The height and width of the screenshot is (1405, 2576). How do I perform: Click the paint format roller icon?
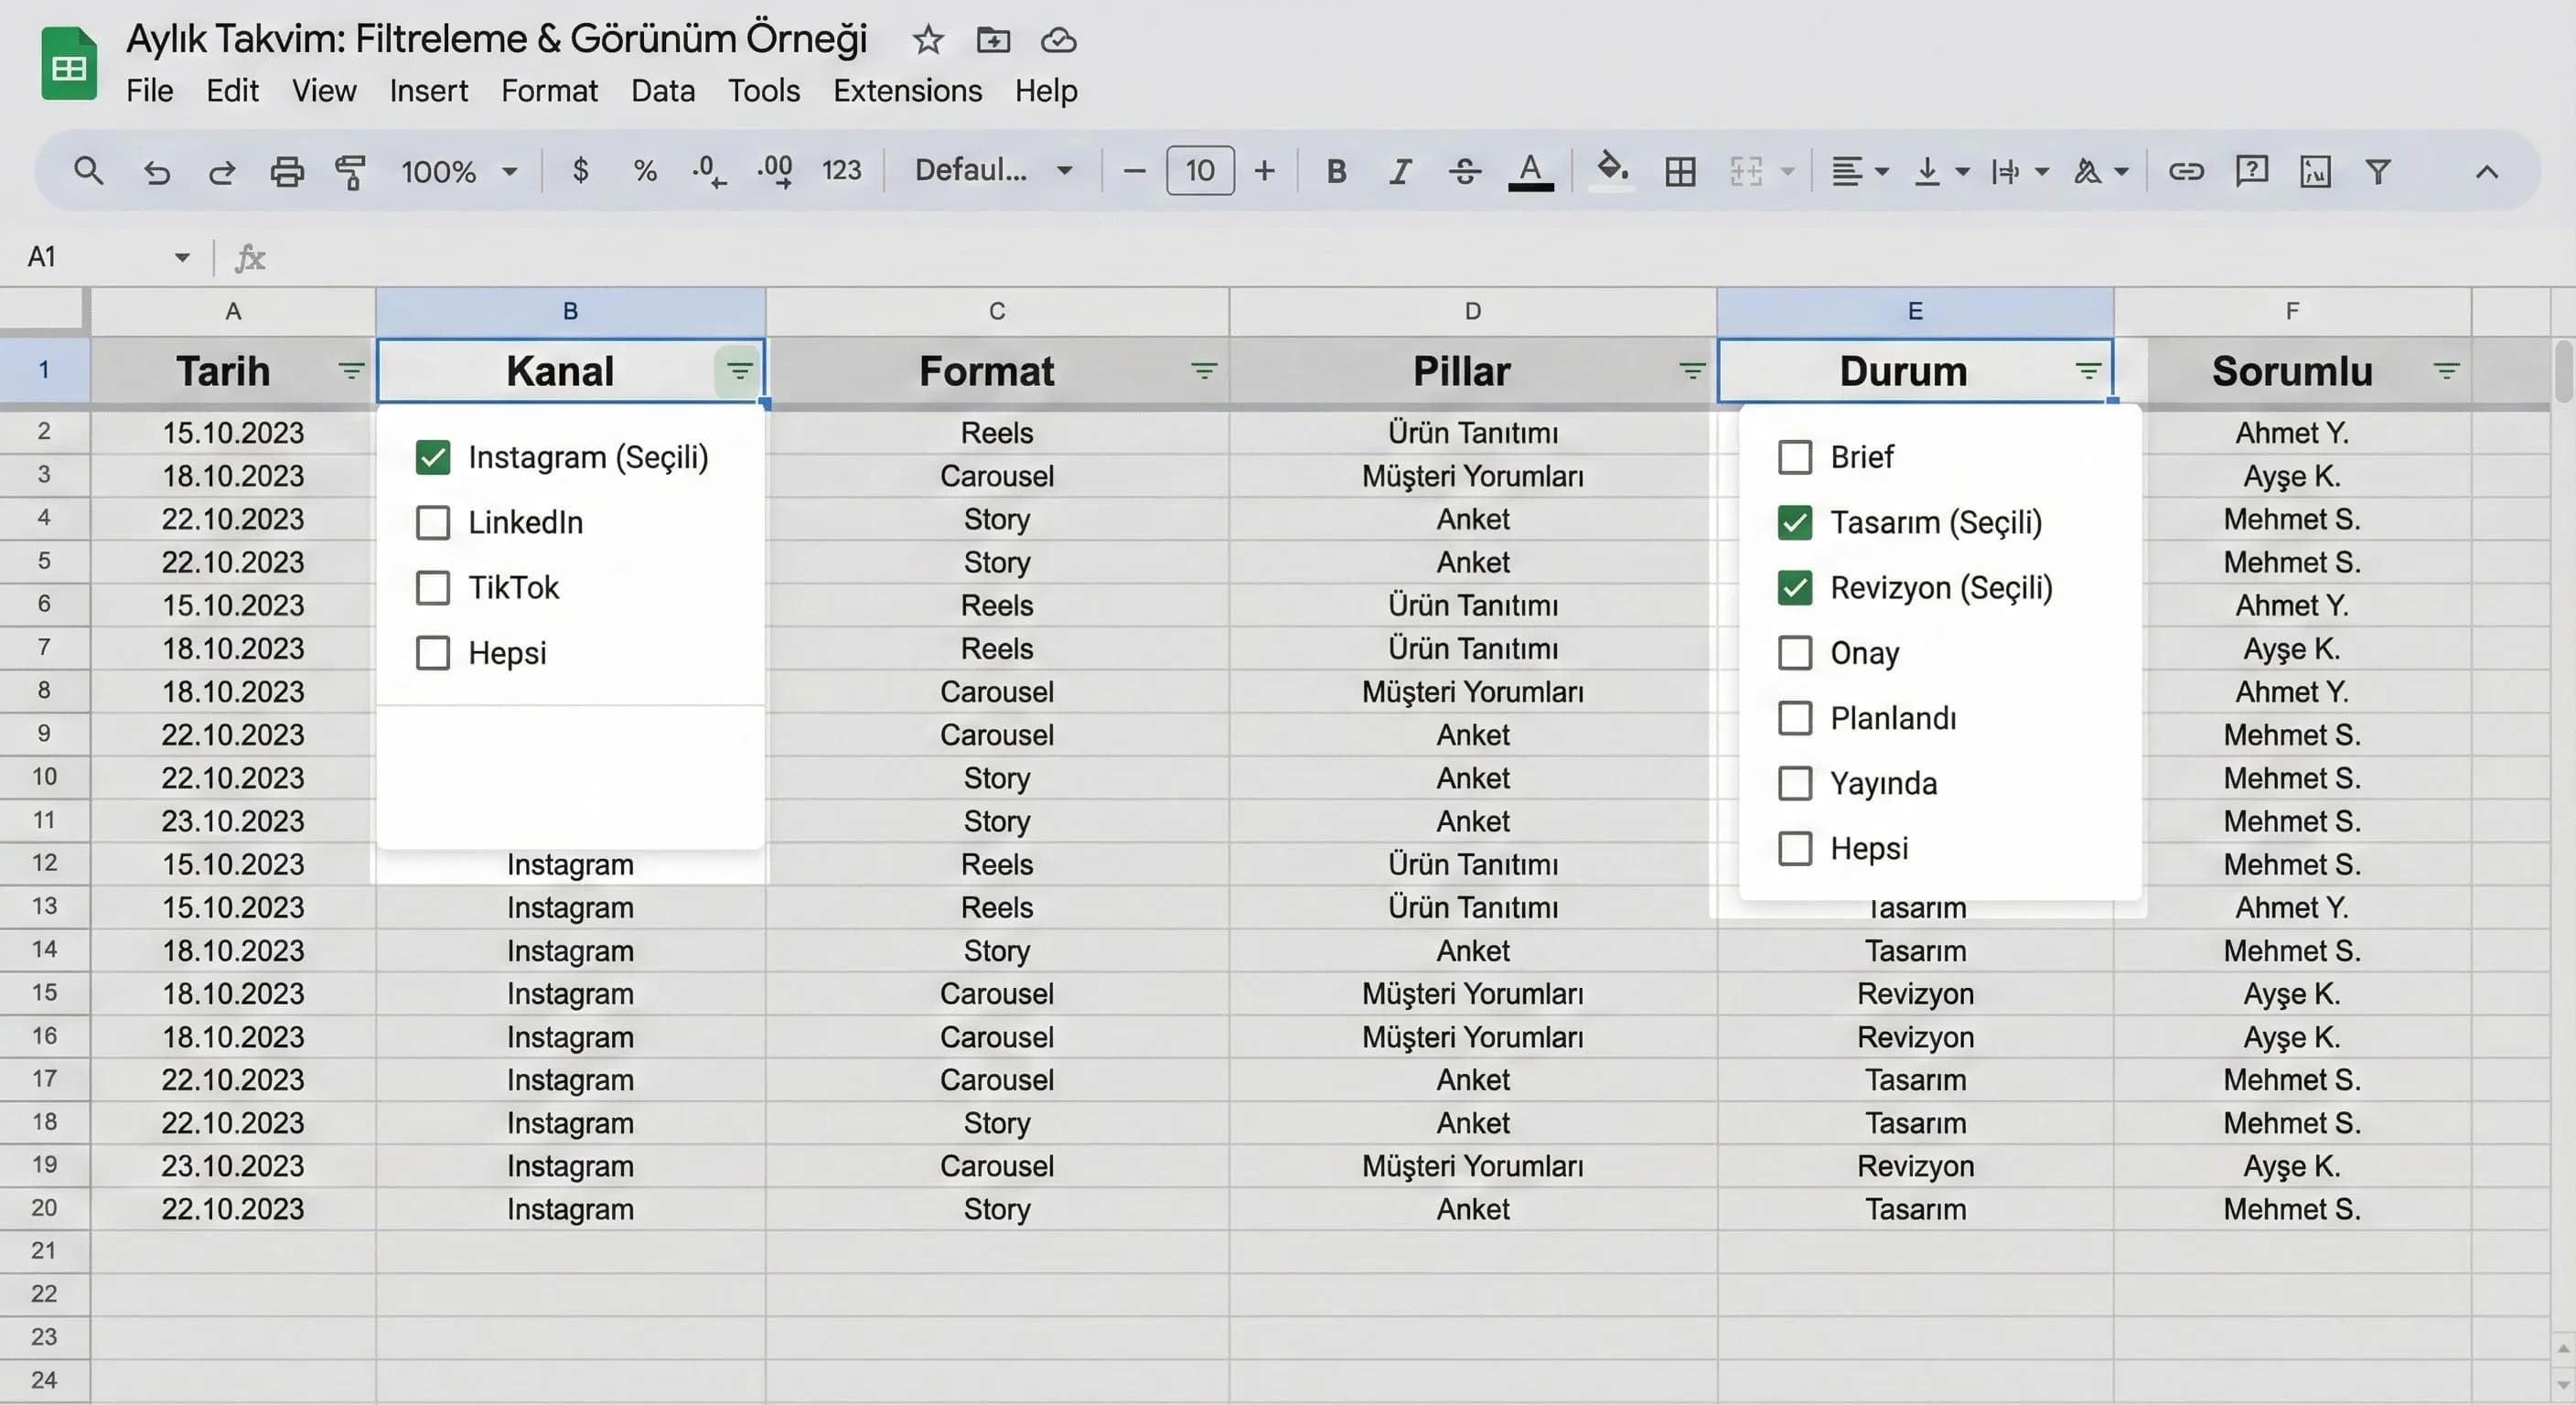tap(350, 171)
